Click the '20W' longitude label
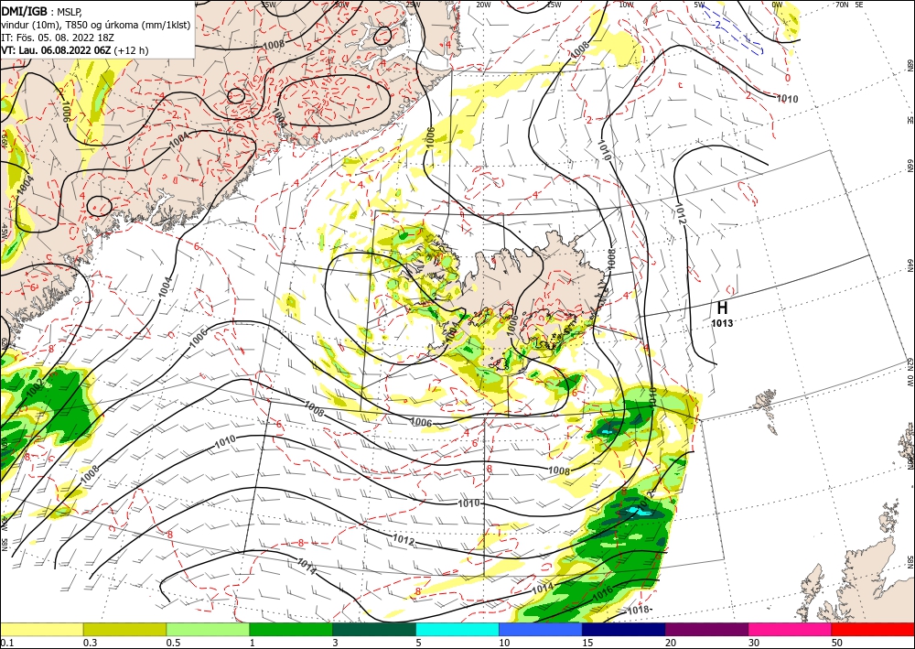Viewport: 915px width, 649px height. tap(483, 5)
